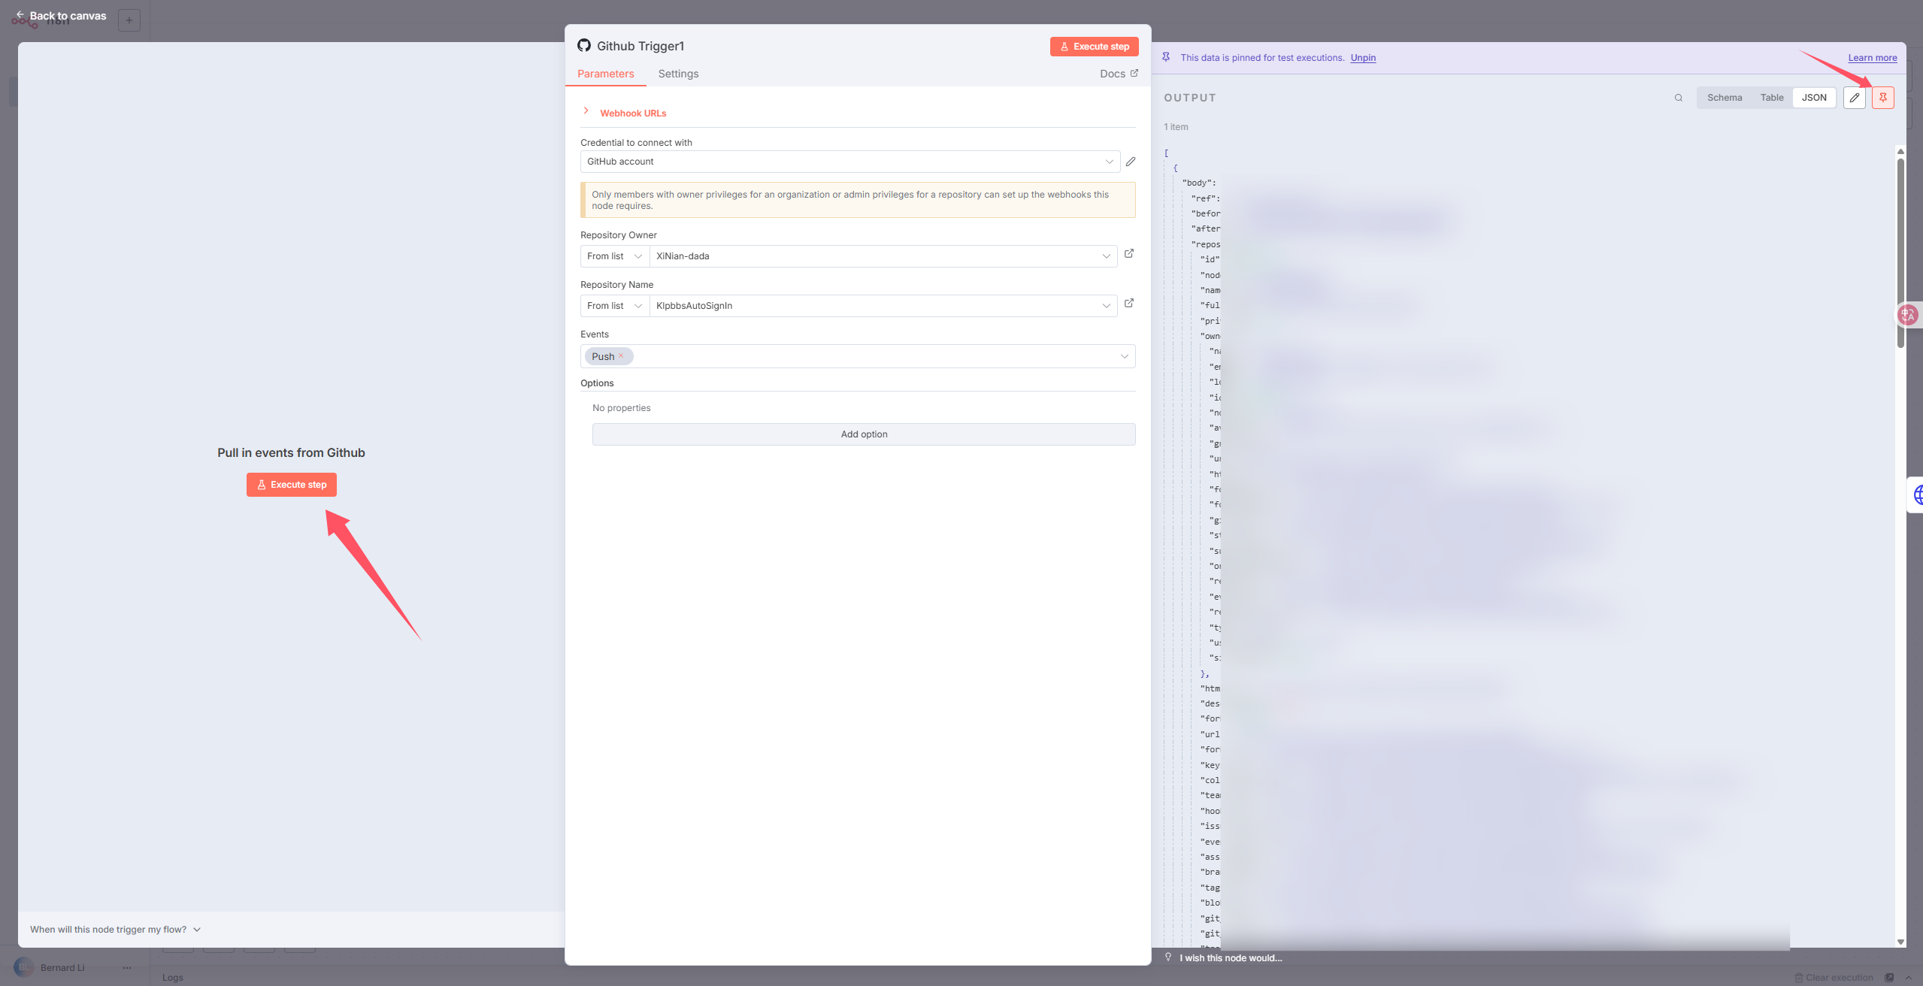Switch output view to Schema

[1724, 98]
